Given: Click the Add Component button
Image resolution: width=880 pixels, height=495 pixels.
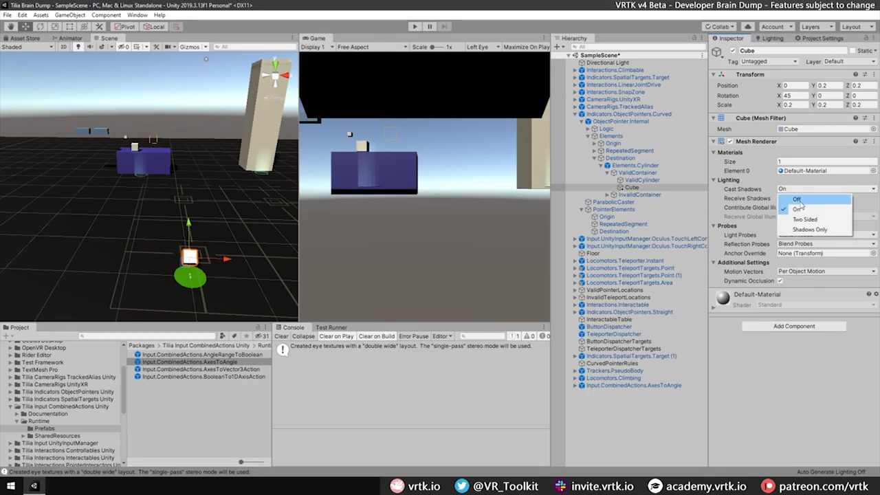Looking at the screenshot, I should tap(794, 326).
